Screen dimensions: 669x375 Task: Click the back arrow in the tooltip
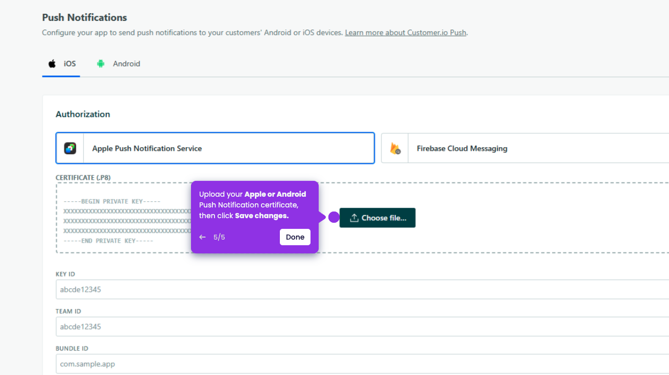tap(203, 237)
